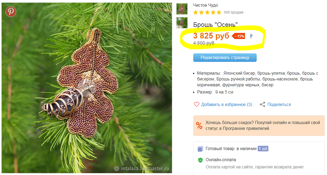Click the Поделиться link
327x175 pixels.
coord(279,104)
